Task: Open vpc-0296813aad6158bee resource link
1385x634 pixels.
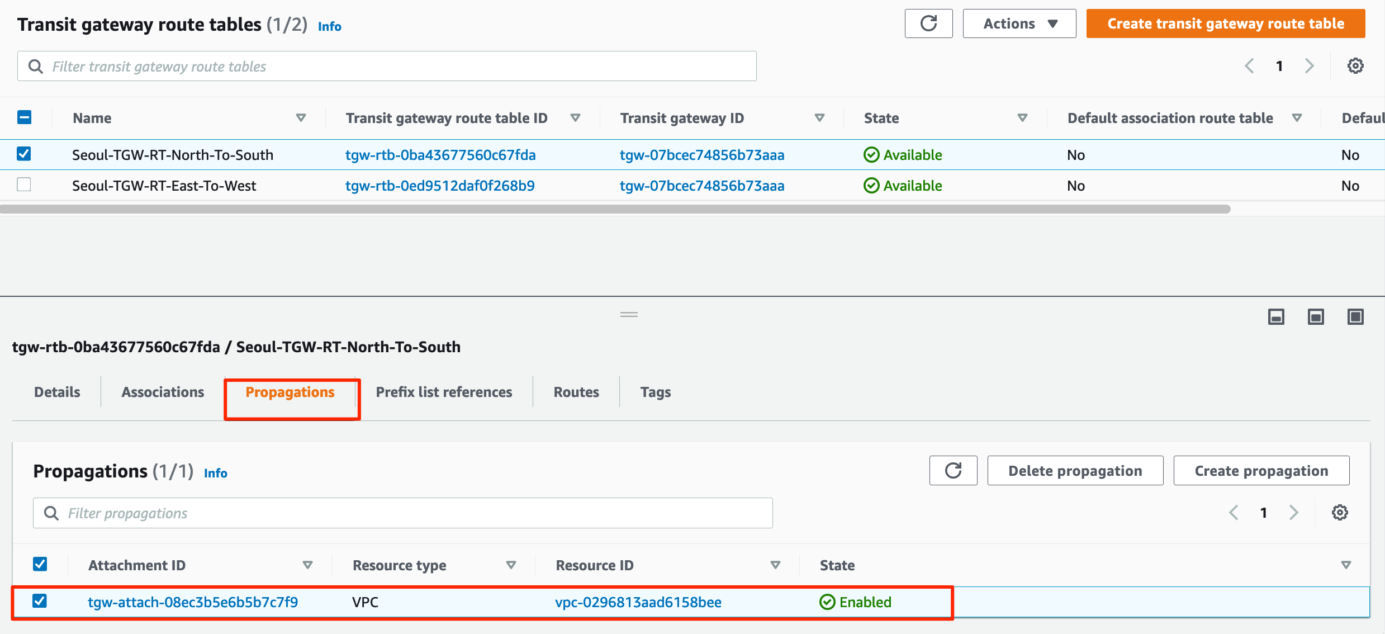Action: pos(638,602)
